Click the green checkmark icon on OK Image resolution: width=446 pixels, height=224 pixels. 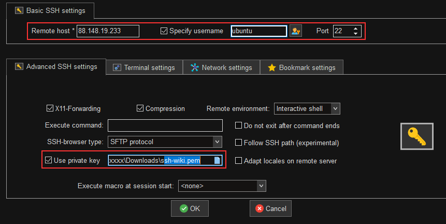183,208
